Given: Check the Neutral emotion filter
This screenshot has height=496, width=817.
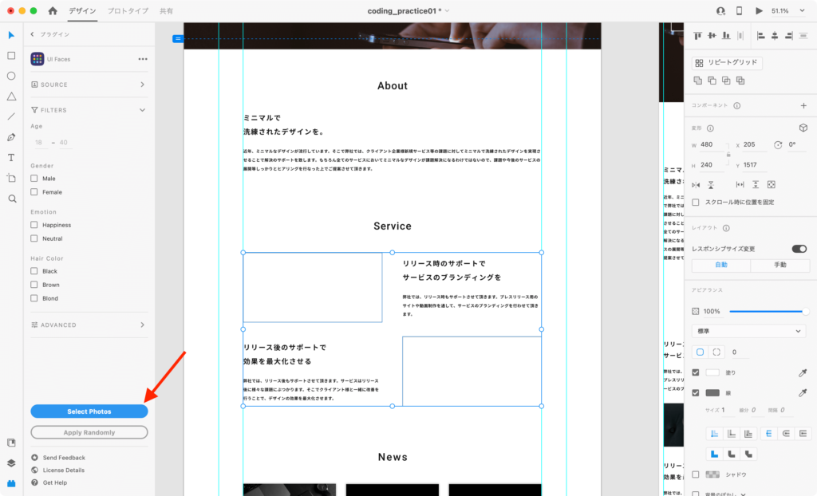Looking at the screenshot, I should [x=34, y=238].
